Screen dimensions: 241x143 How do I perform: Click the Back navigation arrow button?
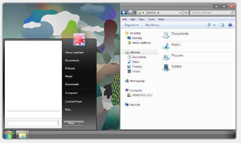(124, 13)
